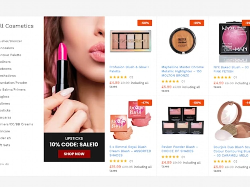Select Mascaras category in sidebar

[5, 117]
